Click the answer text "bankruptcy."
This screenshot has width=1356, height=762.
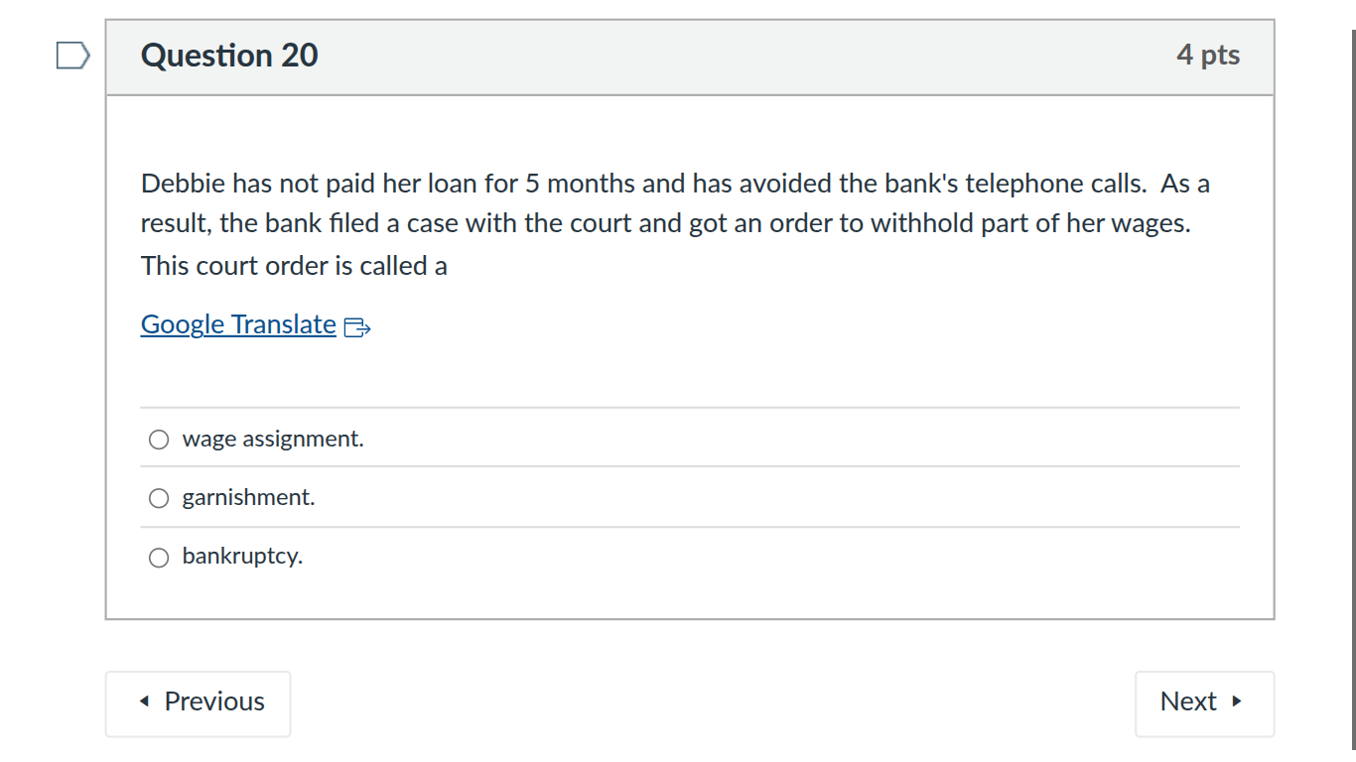click(242, 557)
